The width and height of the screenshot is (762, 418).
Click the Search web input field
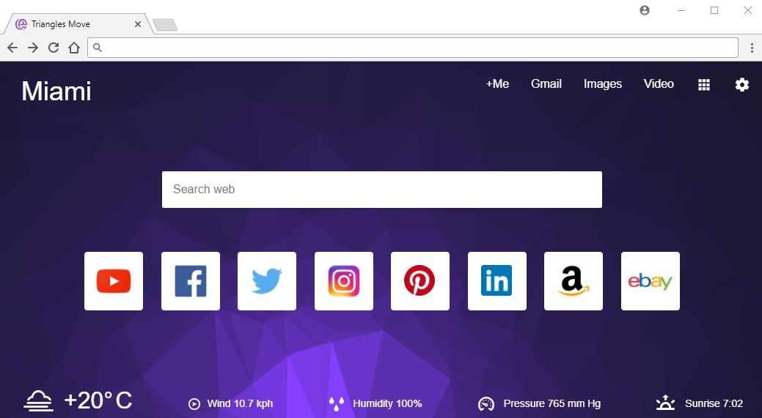[382, 190]
